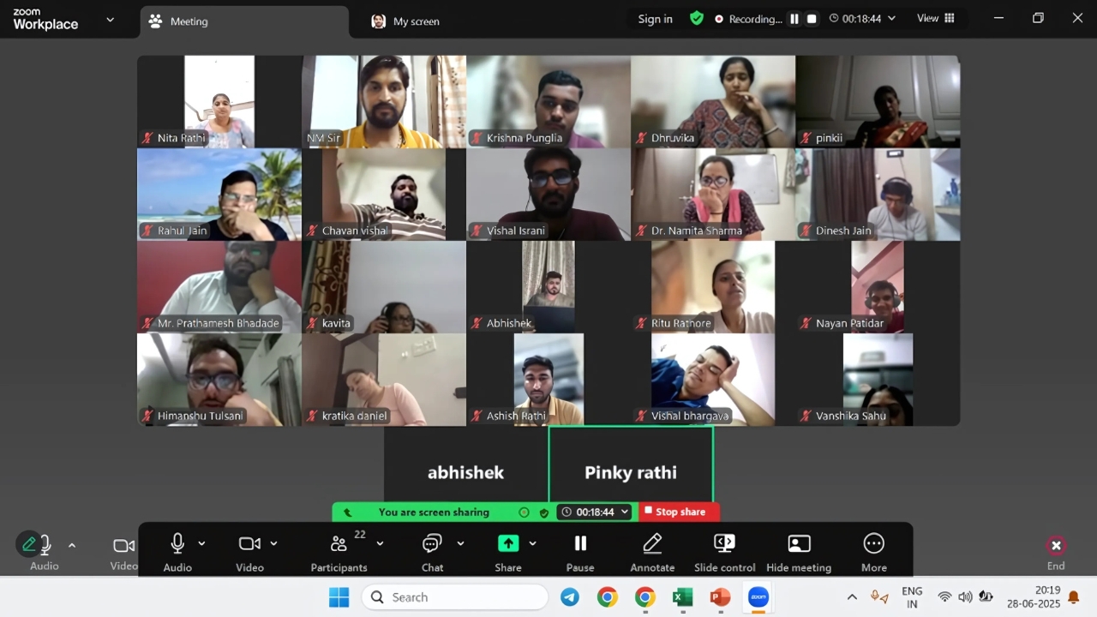This screenshot has width=1097, height=617.
Task: Switch to the Meeting tab
Action: click(244, 21)
